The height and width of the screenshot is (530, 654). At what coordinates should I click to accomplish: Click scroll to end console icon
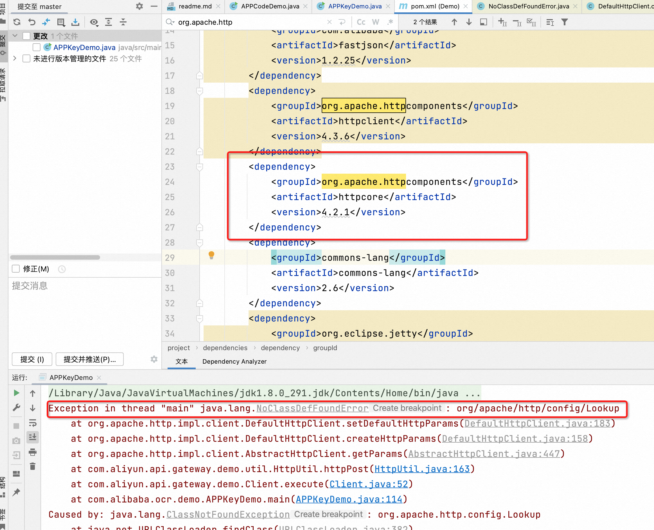point(33,438)
